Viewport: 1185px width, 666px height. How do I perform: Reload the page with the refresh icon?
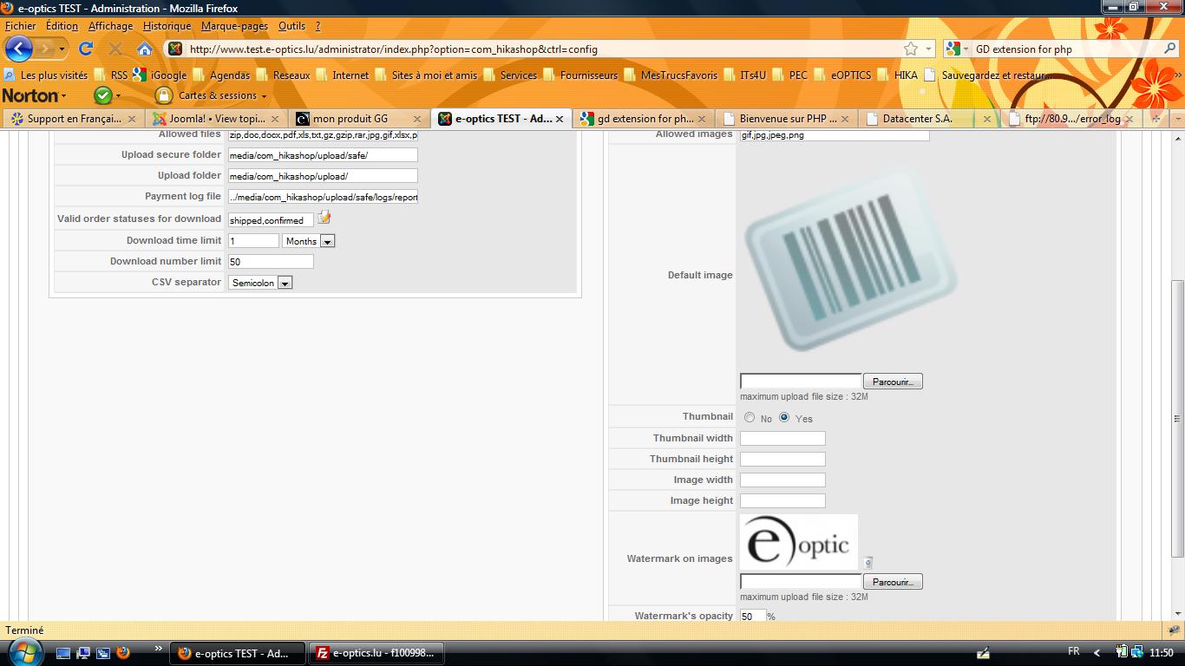(85, 49)
